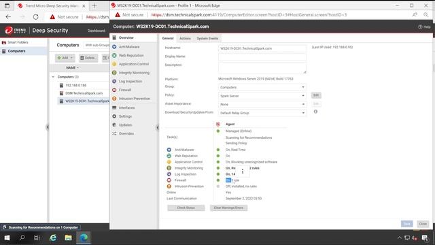Open Interfaces in the sidebar
This screenshot has width=435, height=245.
[126, 108]
